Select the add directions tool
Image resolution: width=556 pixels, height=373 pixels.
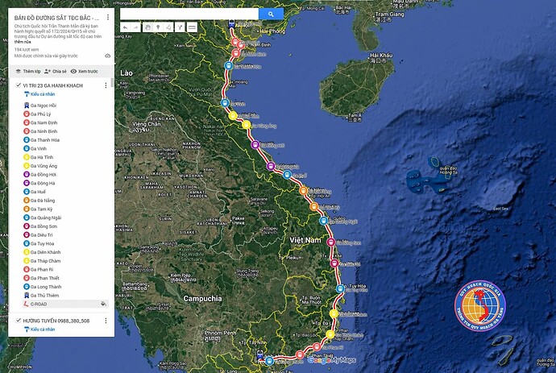[180, 27]
